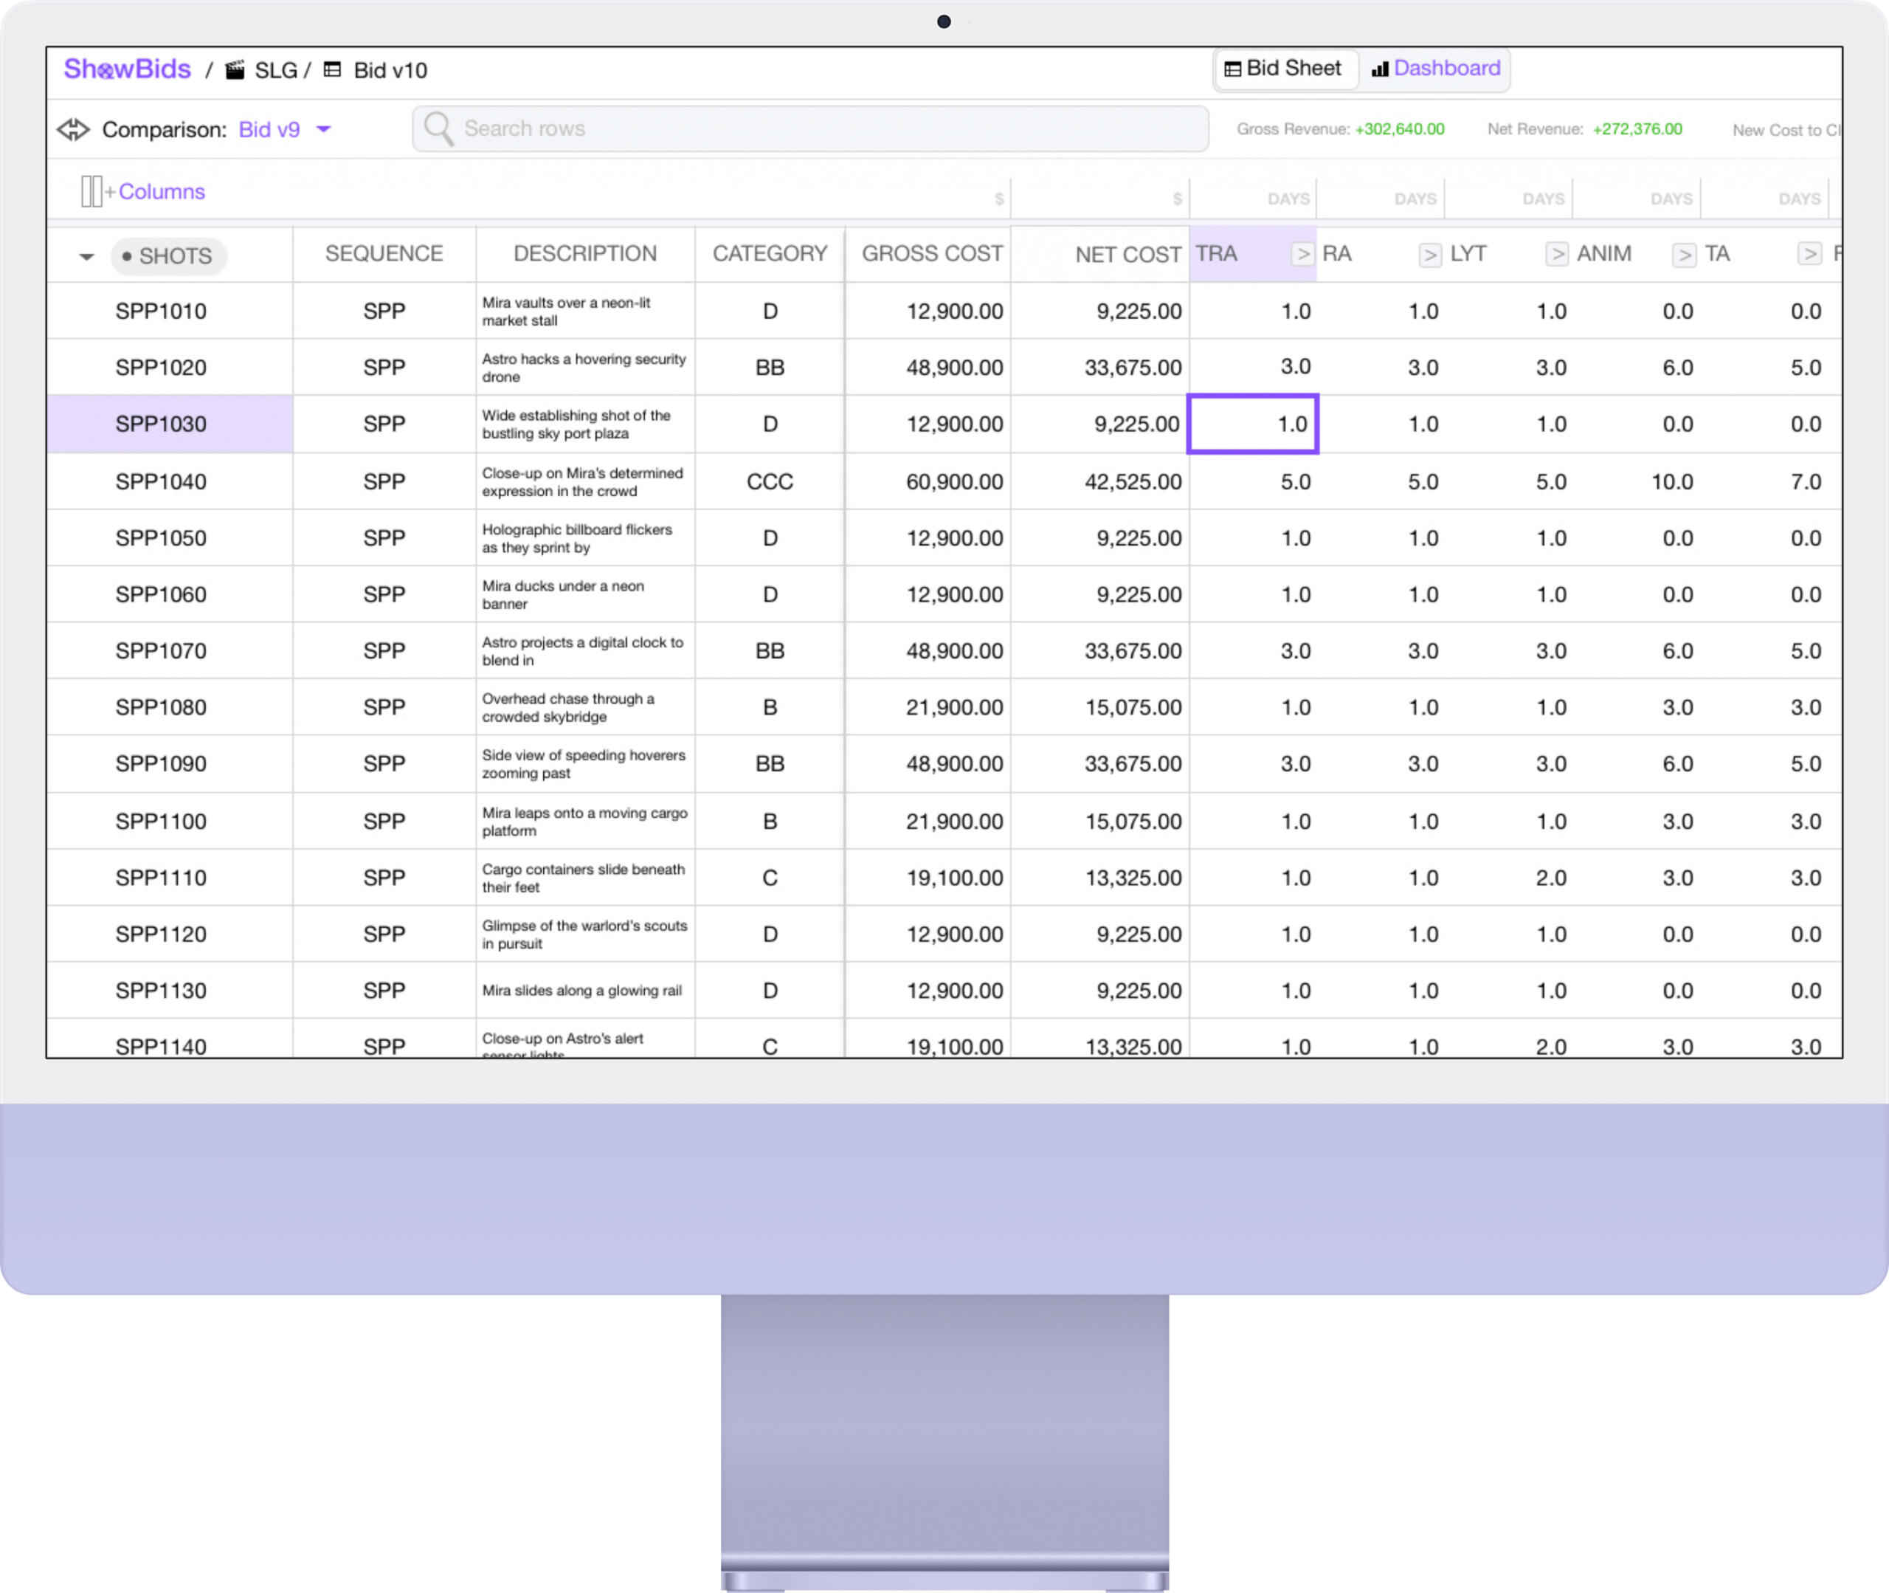Image resolution: width=1889 pixels, height=1593 pixels.
Task: Sort by the GROSS COST header
Action: 930,254
